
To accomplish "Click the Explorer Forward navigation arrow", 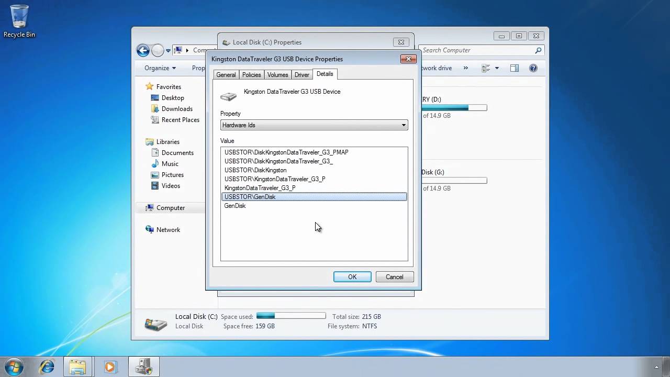I will [x=158, y=50].
